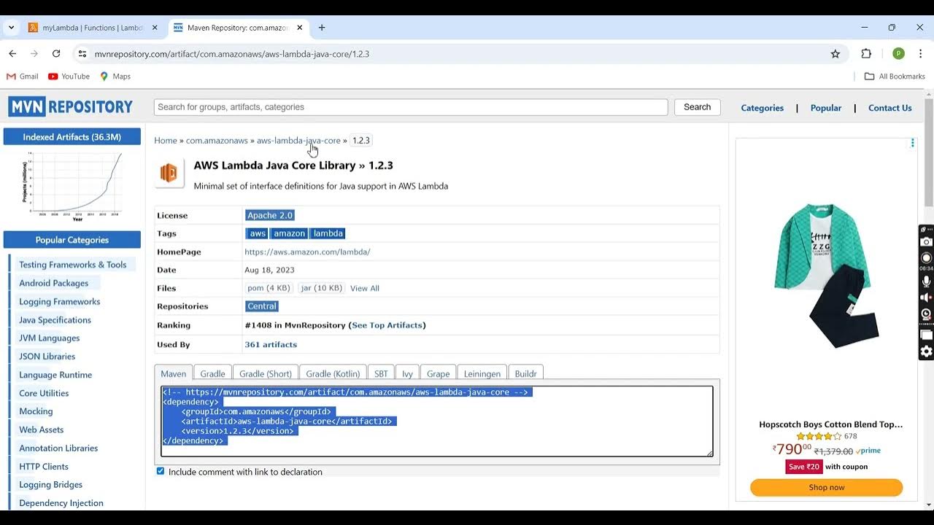Open Gmail bookmark

pyautogui.click(x=23, y=76)
